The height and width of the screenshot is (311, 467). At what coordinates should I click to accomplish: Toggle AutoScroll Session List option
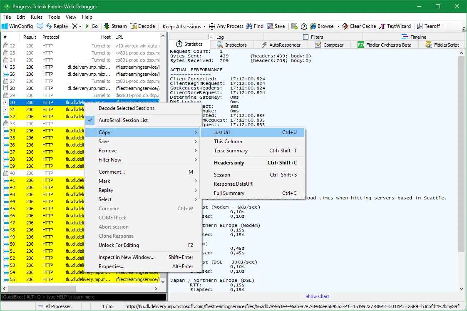(x=123, y=120)
